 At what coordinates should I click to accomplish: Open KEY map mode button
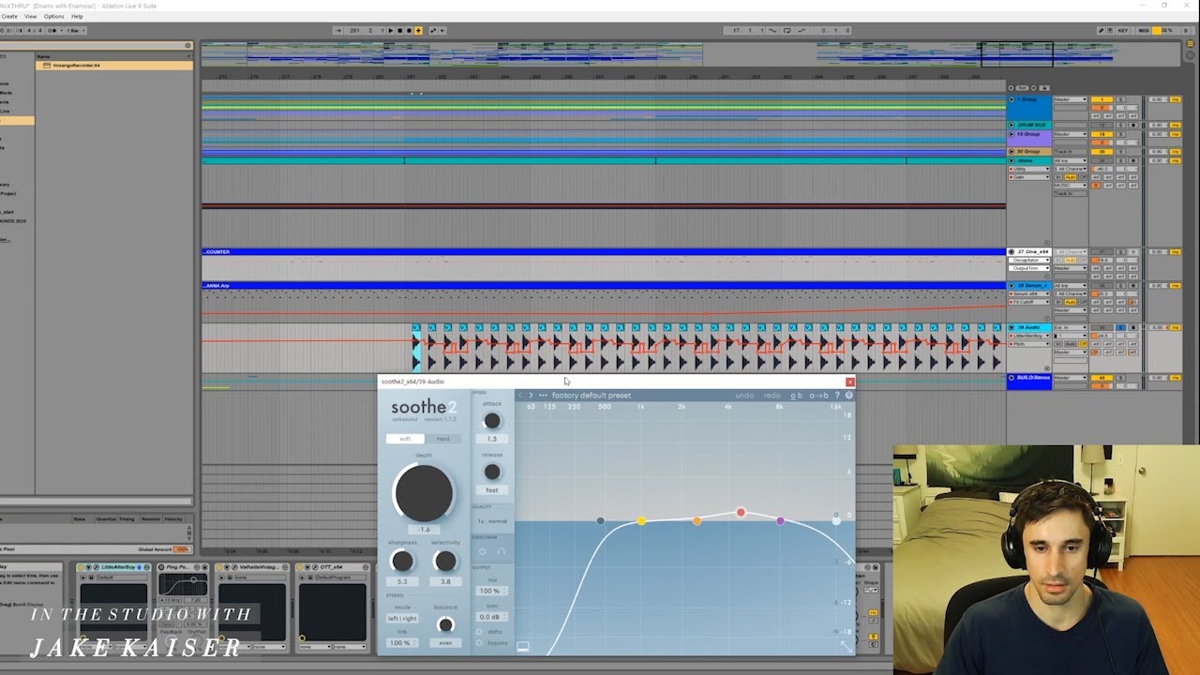click(x=1123, y=30)
